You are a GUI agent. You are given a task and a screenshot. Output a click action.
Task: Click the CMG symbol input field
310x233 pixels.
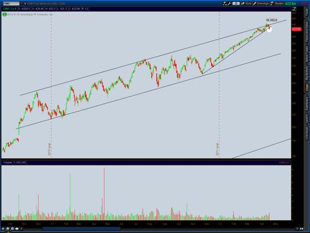[x=11, y=3]
